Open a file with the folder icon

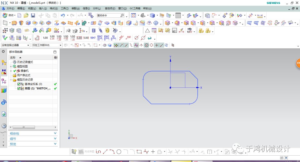(26, 15)
